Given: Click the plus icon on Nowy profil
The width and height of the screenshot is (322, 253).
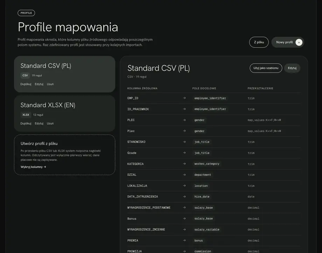Looking at the screenshot, I should point(299,42).
